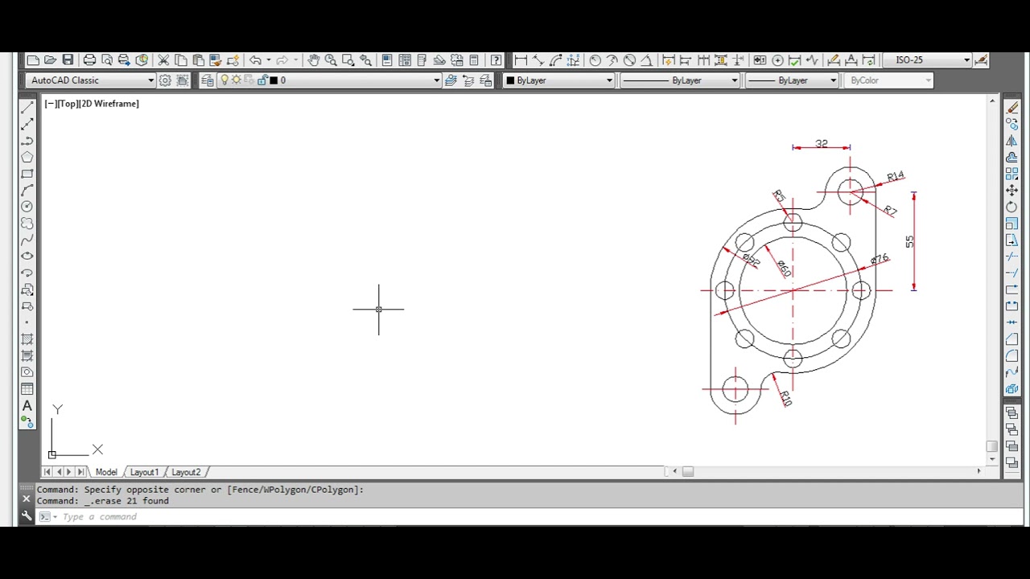Select the Ellipse draw tool
This screenshot has height=579, width=1030.
pos(27,257)
